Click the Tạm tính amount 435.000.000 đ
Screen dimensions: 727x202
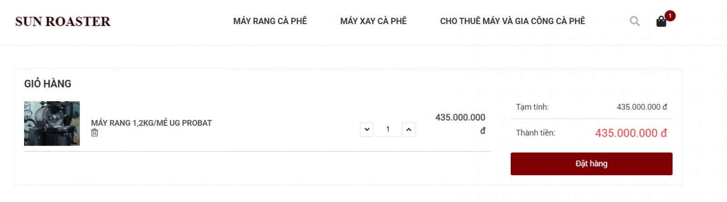[x=642, y=107]
